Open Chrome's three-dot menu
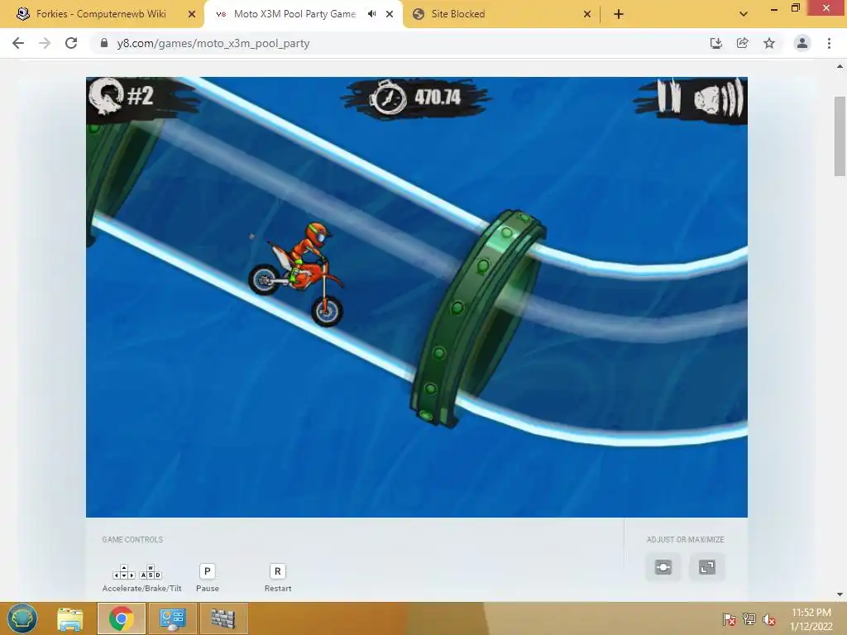847x635 pixels. (829, 43)
